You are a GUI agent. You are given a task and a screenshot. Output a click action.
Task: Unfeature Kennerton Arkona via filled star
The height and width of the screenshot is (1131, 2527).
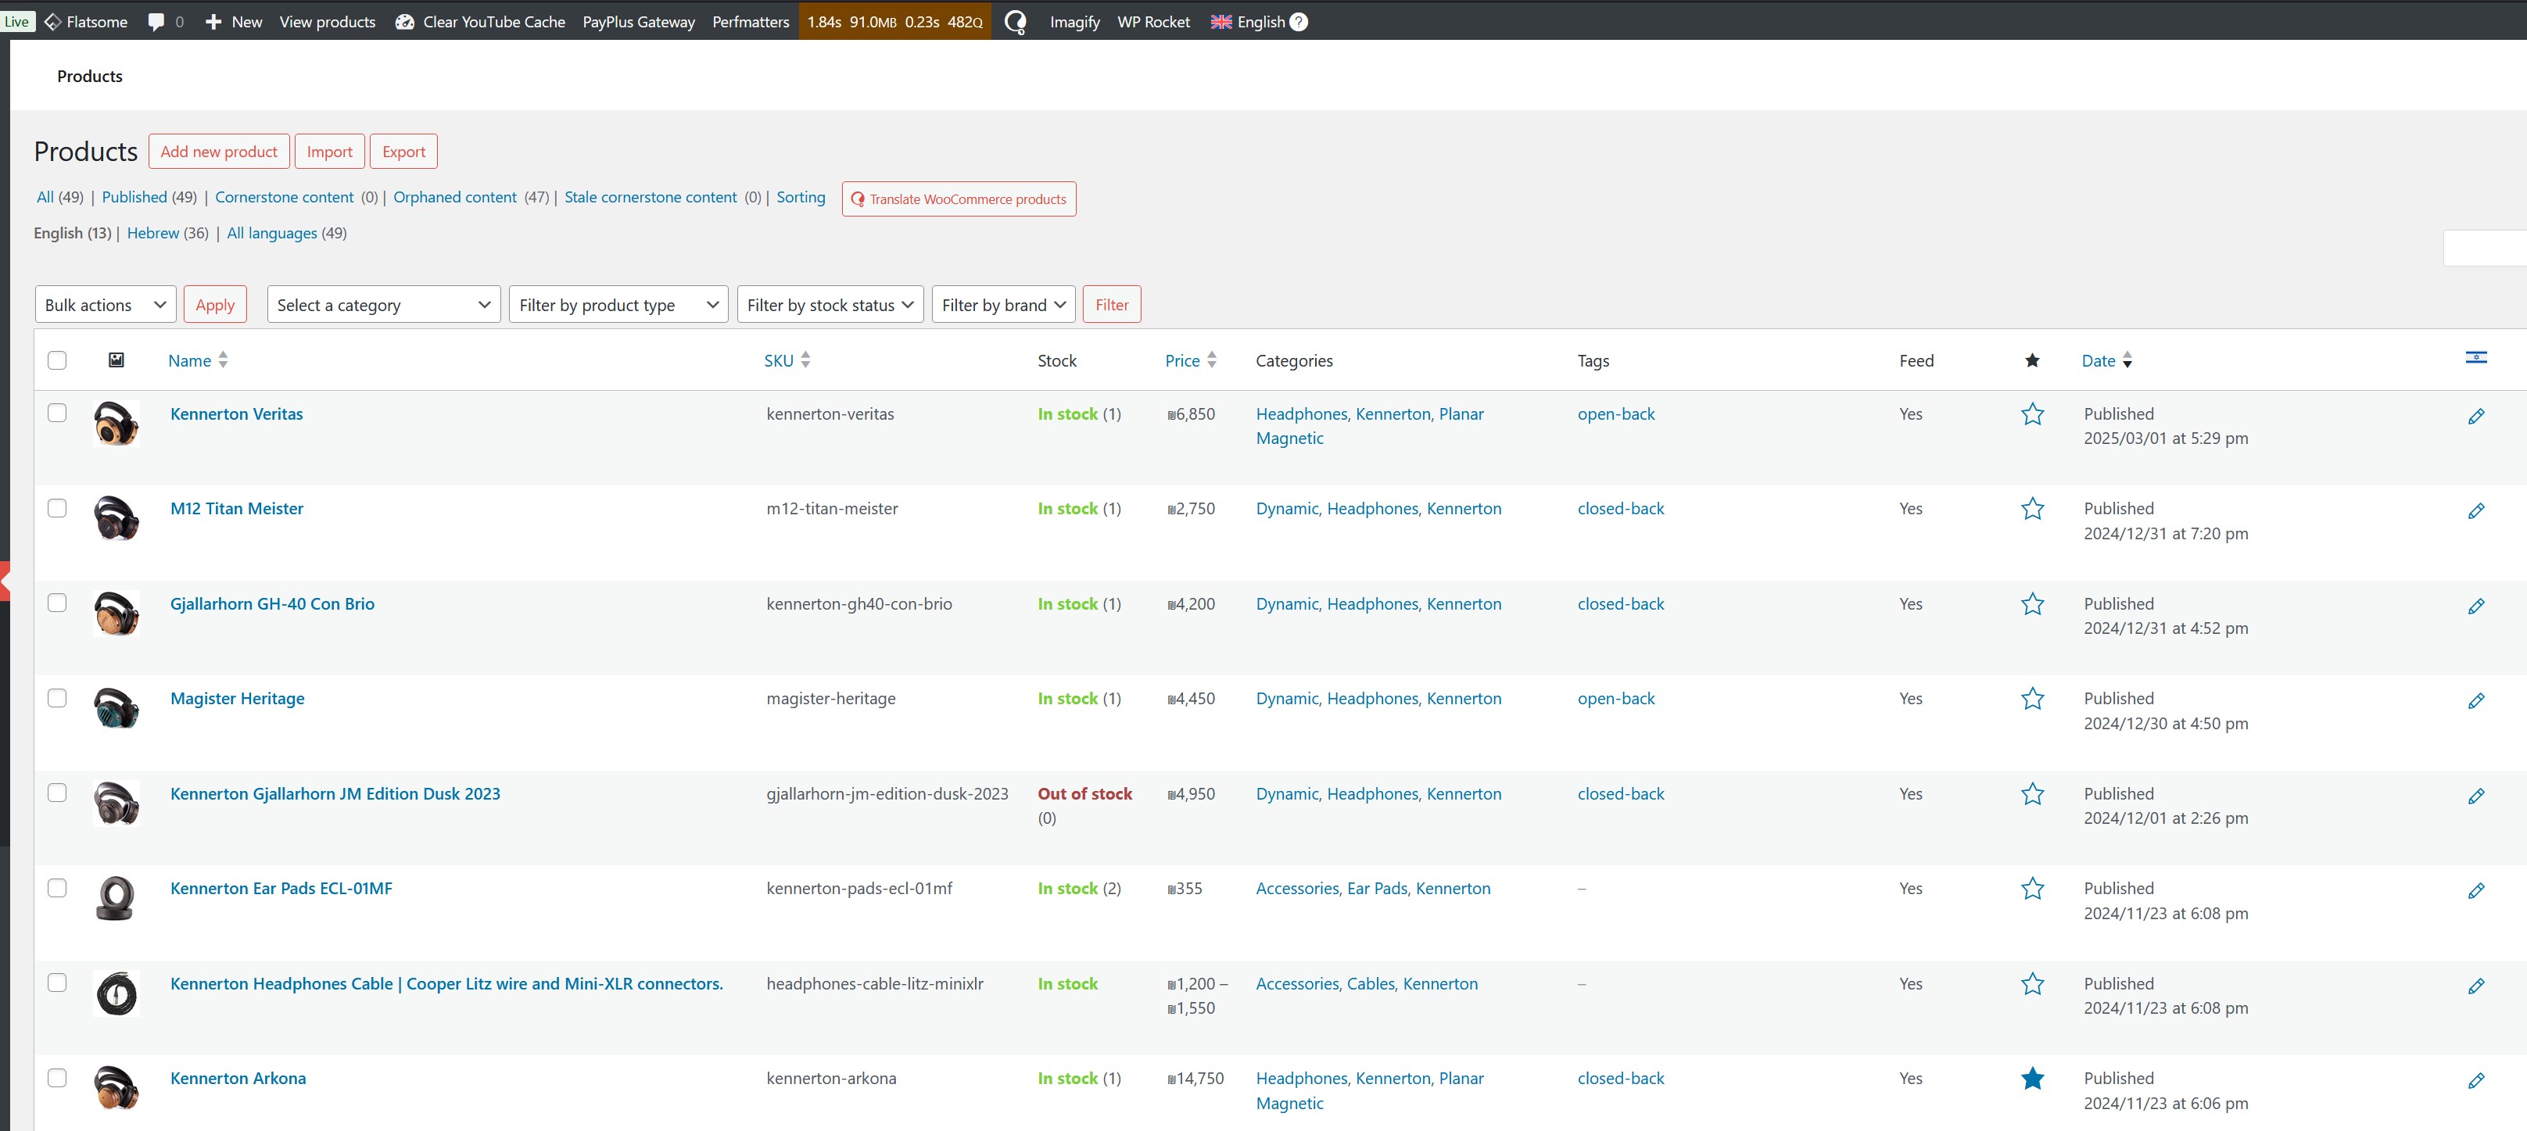click(2031, 1078)
